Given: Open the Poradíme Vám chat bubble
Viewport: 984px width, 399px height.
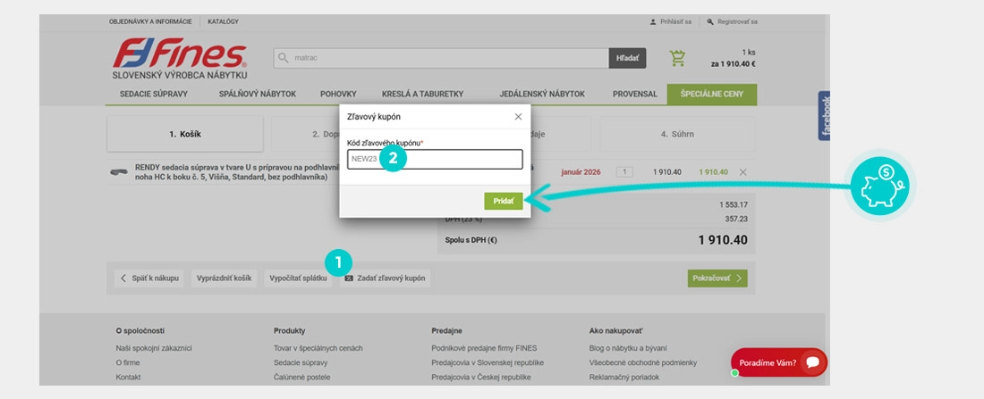Looking at the screenshot, I should click(779, 362).
